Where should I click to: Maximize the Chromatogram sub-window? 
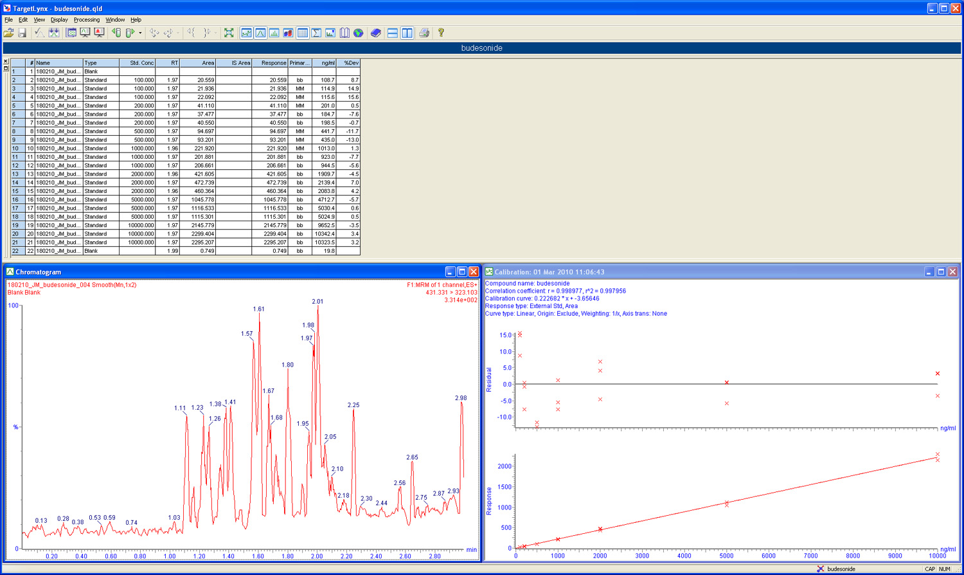(x=461, y=272)
